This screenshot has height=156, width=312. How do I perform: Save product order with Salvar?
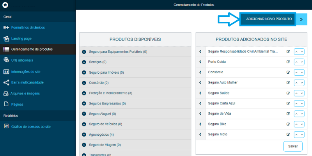coord(293,146)
